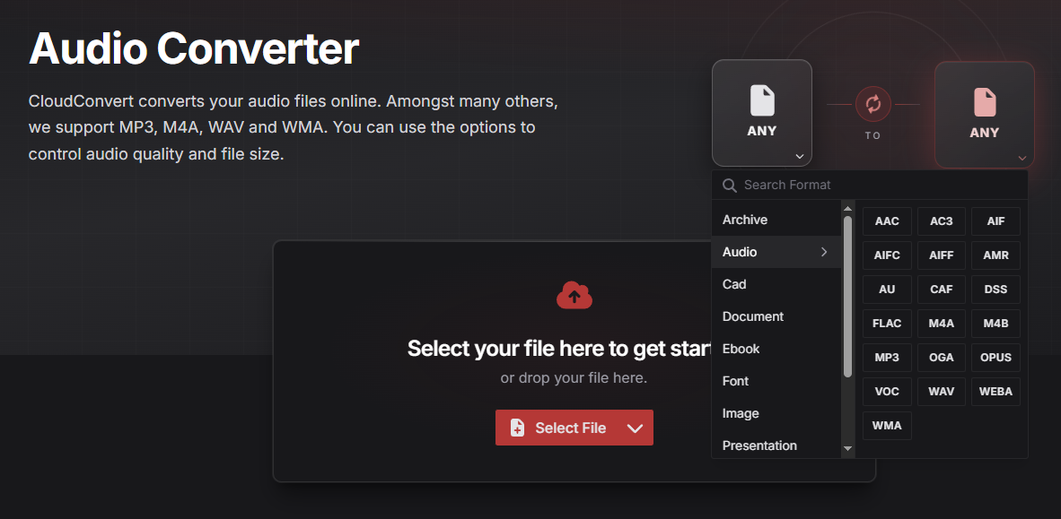Focus the Search Format input field
This screenshot has height=519, width=1061.
click(870, 186)
